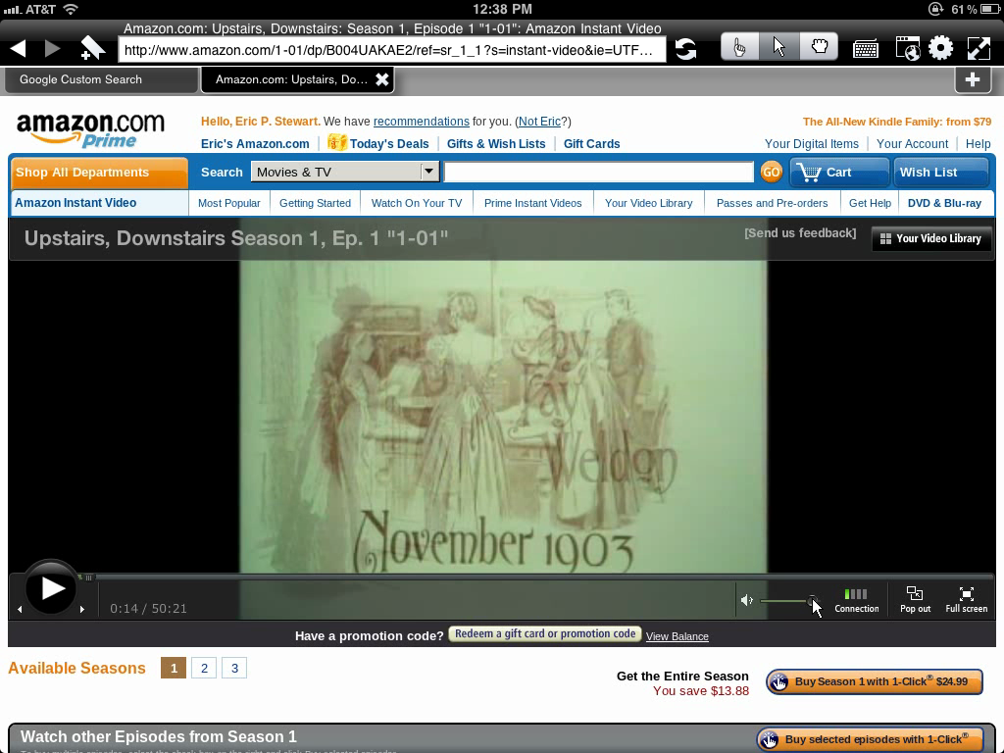Open the on-screen keyboard icon
Image resolution: width=1004 pixels, height=753 pixels.
tap(865, 49)
